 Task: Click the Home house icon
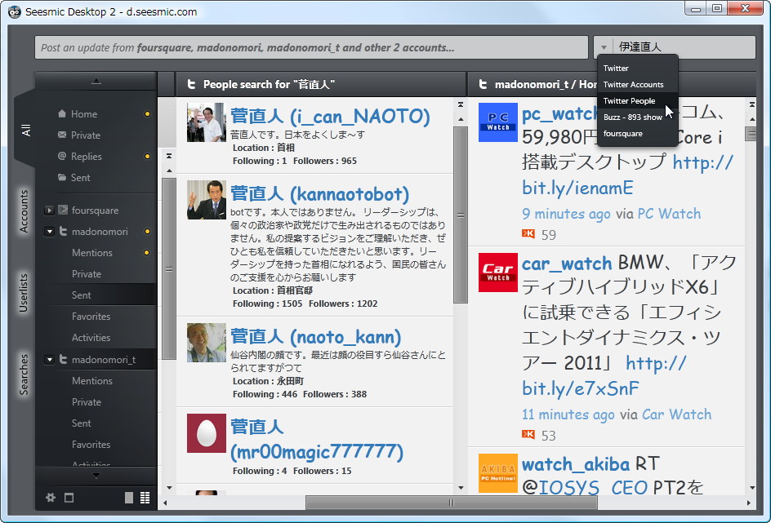[62, 114]
